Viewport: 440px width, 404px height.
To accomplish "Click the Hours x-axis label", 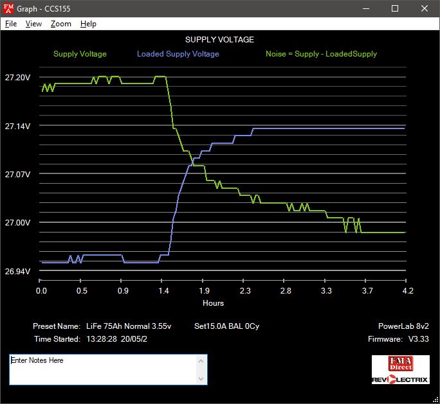I will (x=213, y=303).
